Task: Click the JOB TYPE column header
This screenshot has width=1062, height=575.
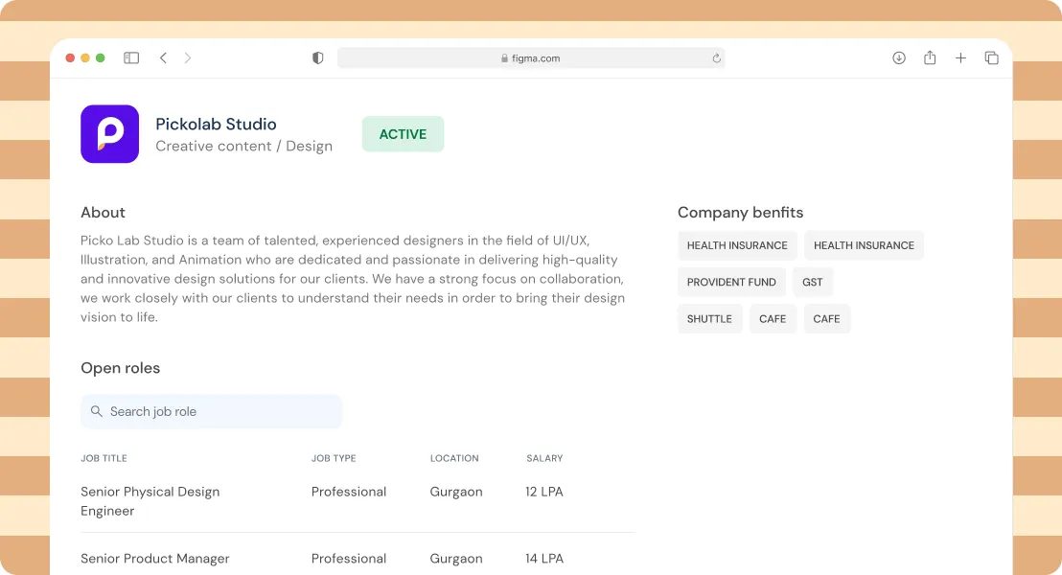Action: pos(333,458)
